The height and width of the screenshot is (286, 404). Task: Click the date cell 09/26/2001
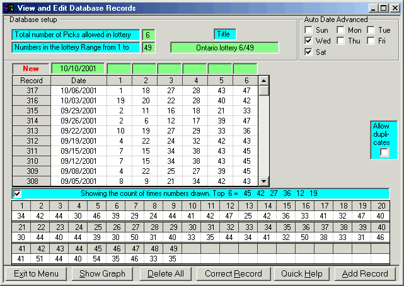[x=79, y=121]
